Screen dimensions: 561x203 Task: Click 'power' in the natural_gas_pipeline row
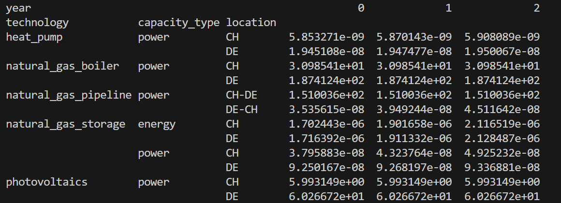(154, 95)
